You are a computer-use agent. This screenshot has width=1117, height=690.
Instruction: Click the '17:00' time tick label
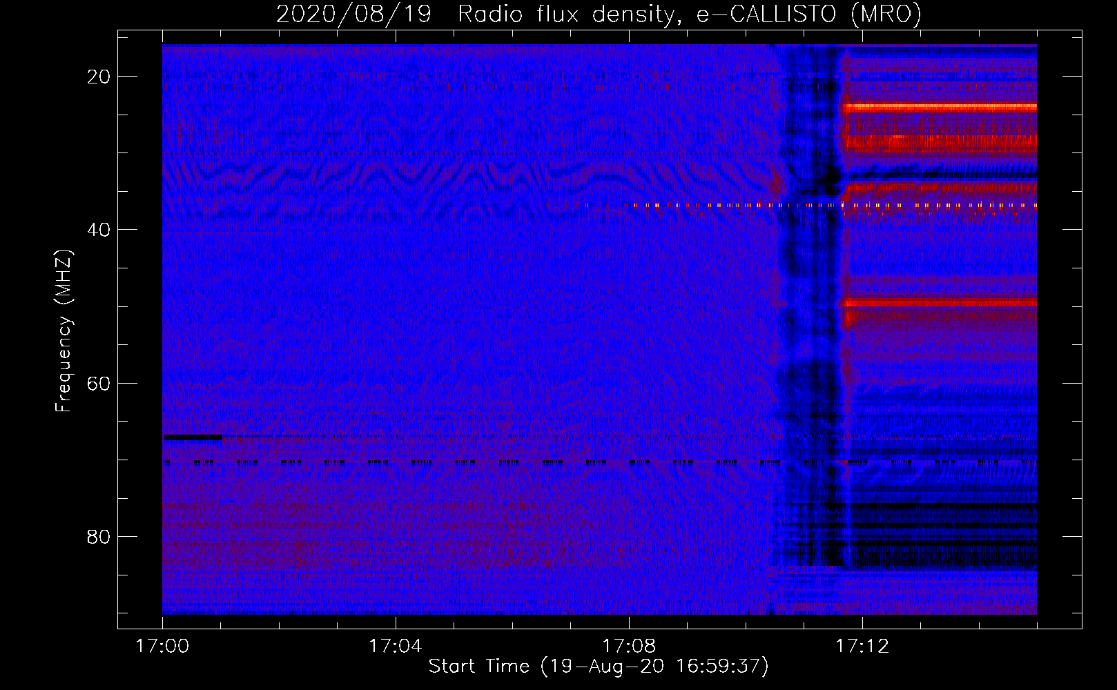162,647
